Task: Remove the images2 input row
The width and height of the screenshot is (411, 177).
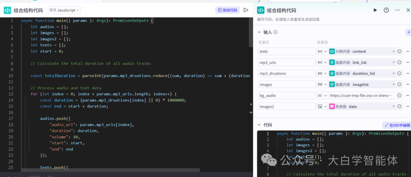Action: click(408, 107)
